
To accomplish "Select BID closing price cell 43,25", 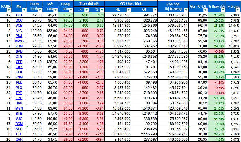I will 66,15.
